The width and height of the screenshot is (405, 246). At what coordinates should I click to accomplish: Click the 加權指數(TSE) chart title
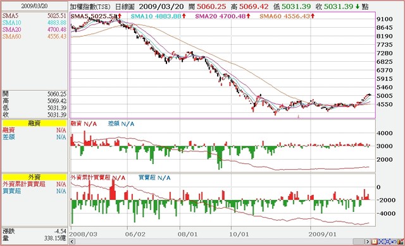pos(90,7)
